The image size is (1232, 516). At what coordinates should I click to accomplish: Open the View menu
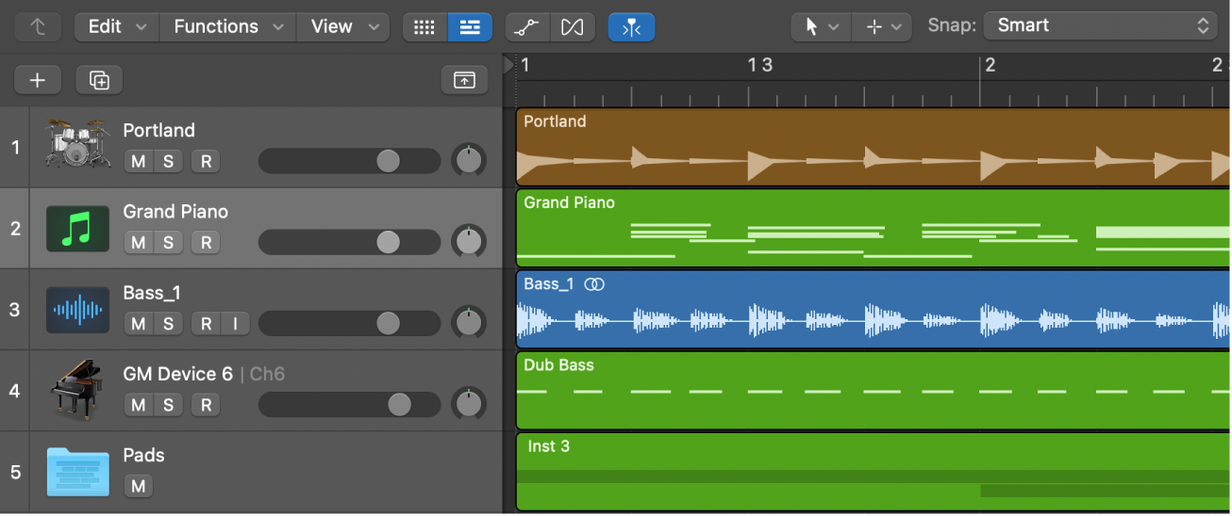pos(343,26)
